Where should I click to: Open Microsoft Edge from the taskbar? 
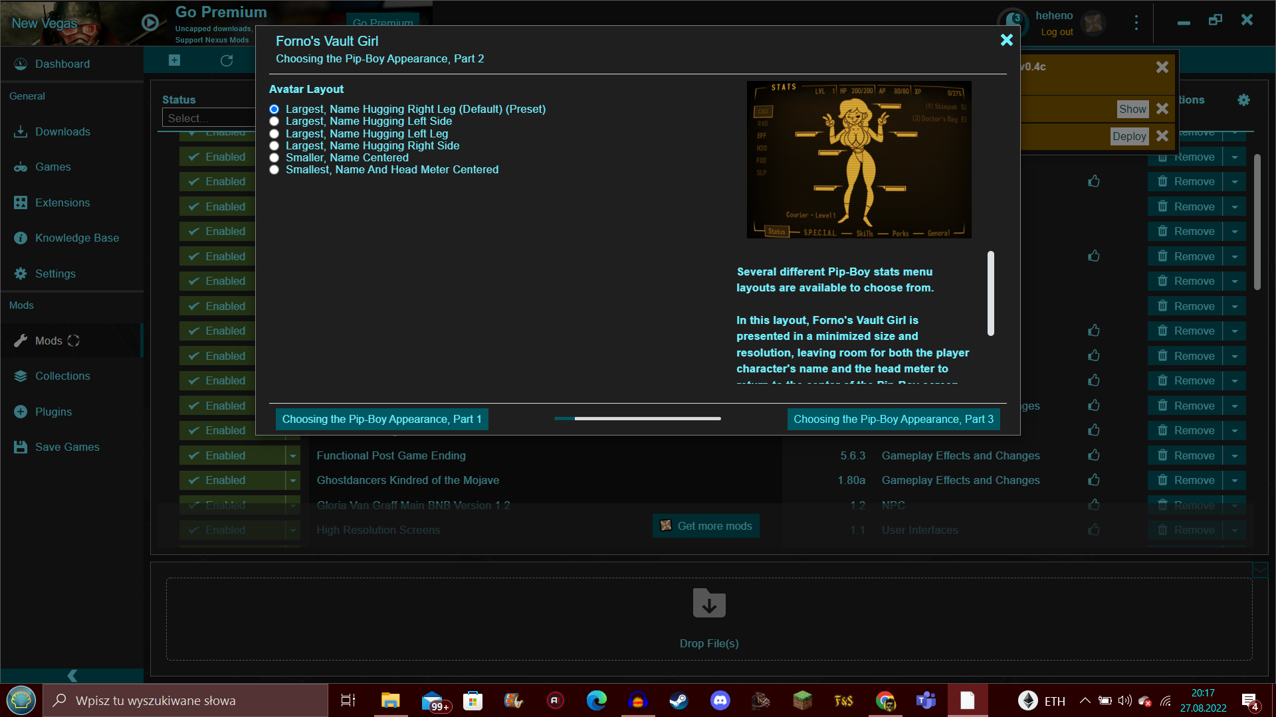coord(596,700)
